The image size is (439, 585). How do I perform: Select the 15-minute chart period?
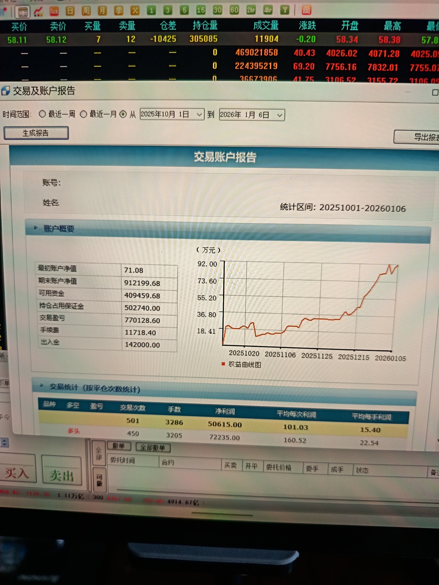coord(201,10)
